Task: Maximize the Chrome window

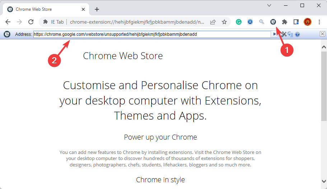Action: 302,6
